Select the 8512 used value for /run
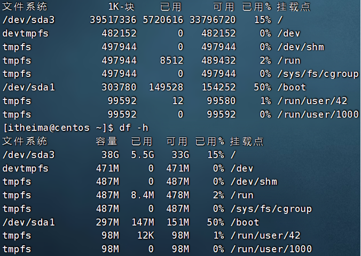The height and width of the screenshot is (256, 361). point(172,61)
